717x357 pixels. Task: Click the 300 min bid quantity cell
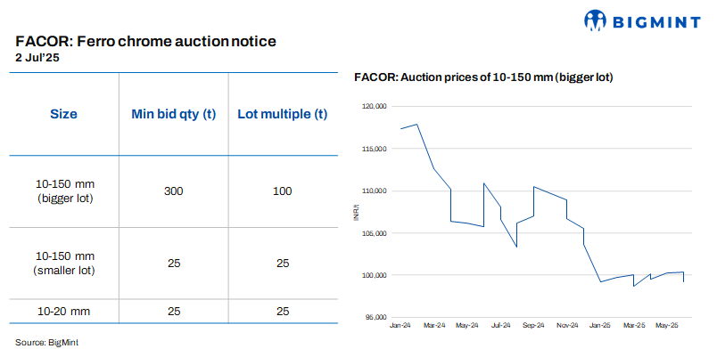[x=173, y=191]
